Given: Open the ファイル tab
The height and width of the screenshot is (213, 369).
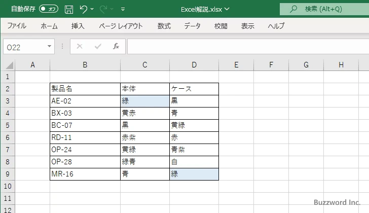Looking at the screenshot, I should (17, 26).
